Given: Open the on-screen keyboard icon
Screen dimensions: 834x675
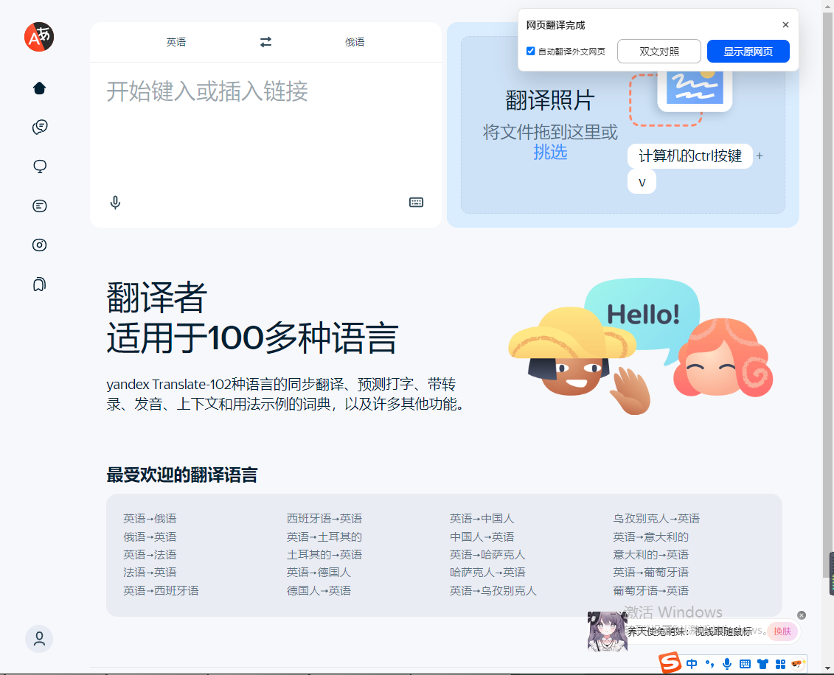Looking at the screenshot, I should (416, 203).
